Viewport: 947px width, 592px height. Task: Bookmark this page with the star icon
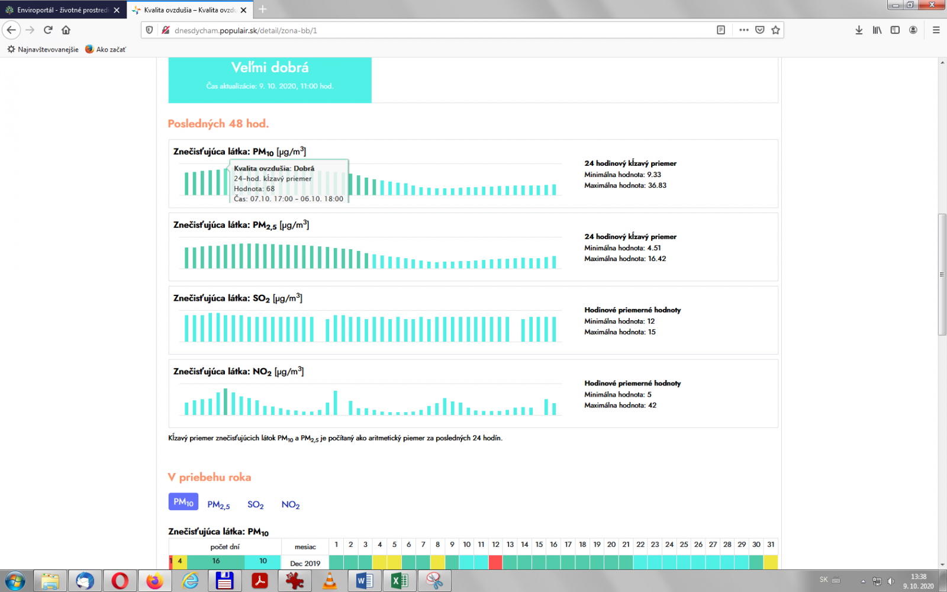(775, 30)
